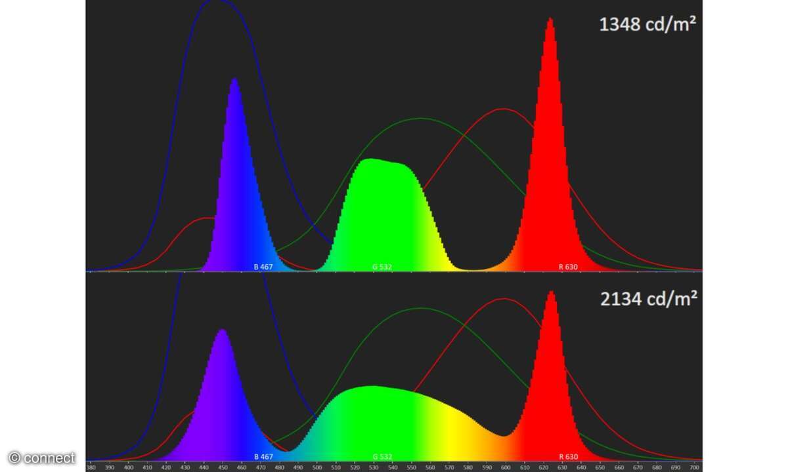
Task: Select the 450 wavelength axis tick
Action: coord(223,467)
